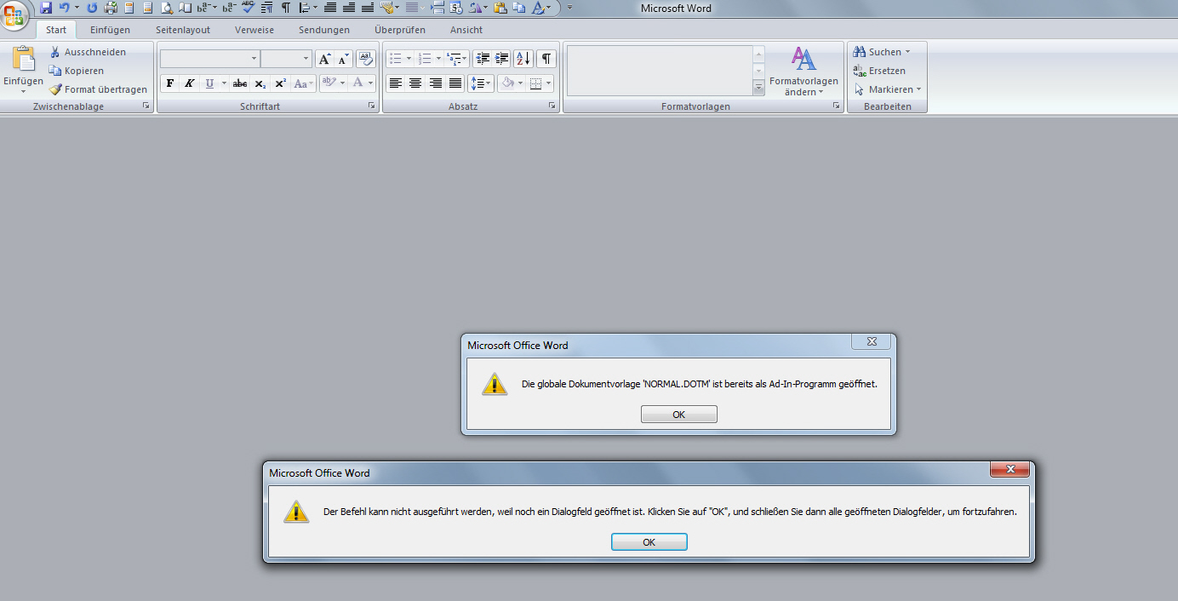Click the empty Formatvorlagen styles gallery box
This screenshot has height=601, width=1178.
tap(660, 71)
